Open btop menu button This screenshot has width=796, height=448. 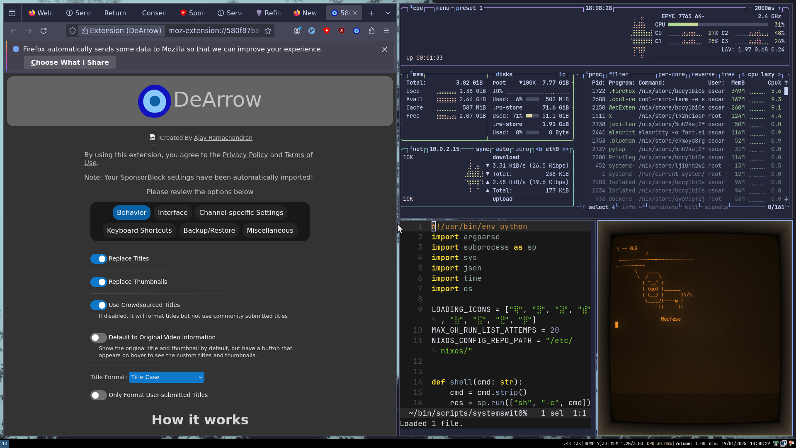tap(443, 8)
